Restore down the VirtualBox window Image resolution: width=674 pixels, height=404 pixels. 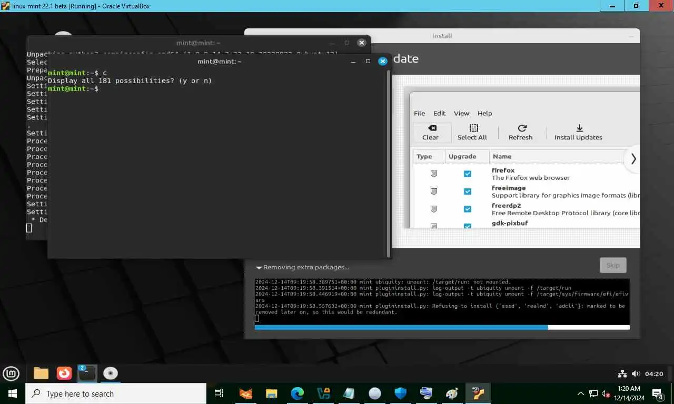[637, 5]
